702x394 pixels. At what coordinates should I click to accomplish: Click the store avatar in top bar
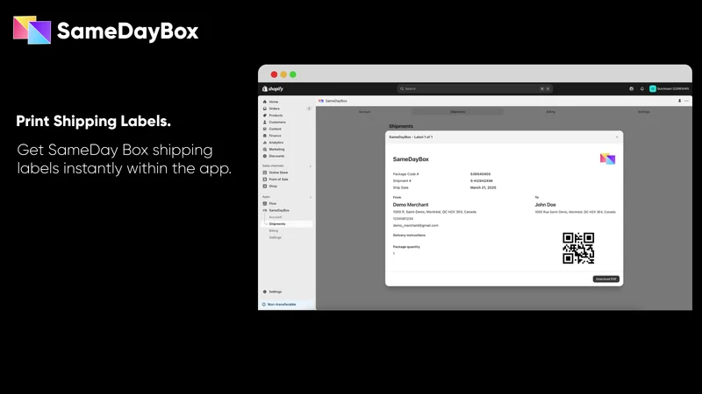[x=653, y=89]
